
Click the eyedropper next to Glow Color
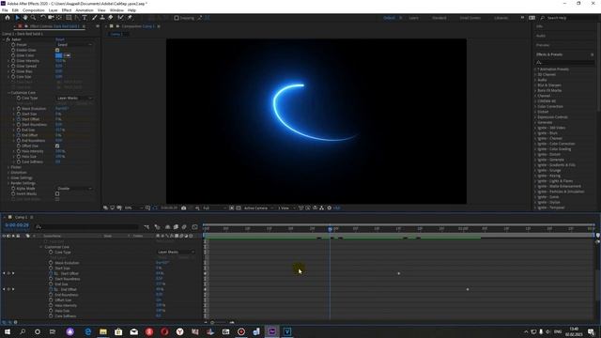pyautogui.click(x=67, y=55)
